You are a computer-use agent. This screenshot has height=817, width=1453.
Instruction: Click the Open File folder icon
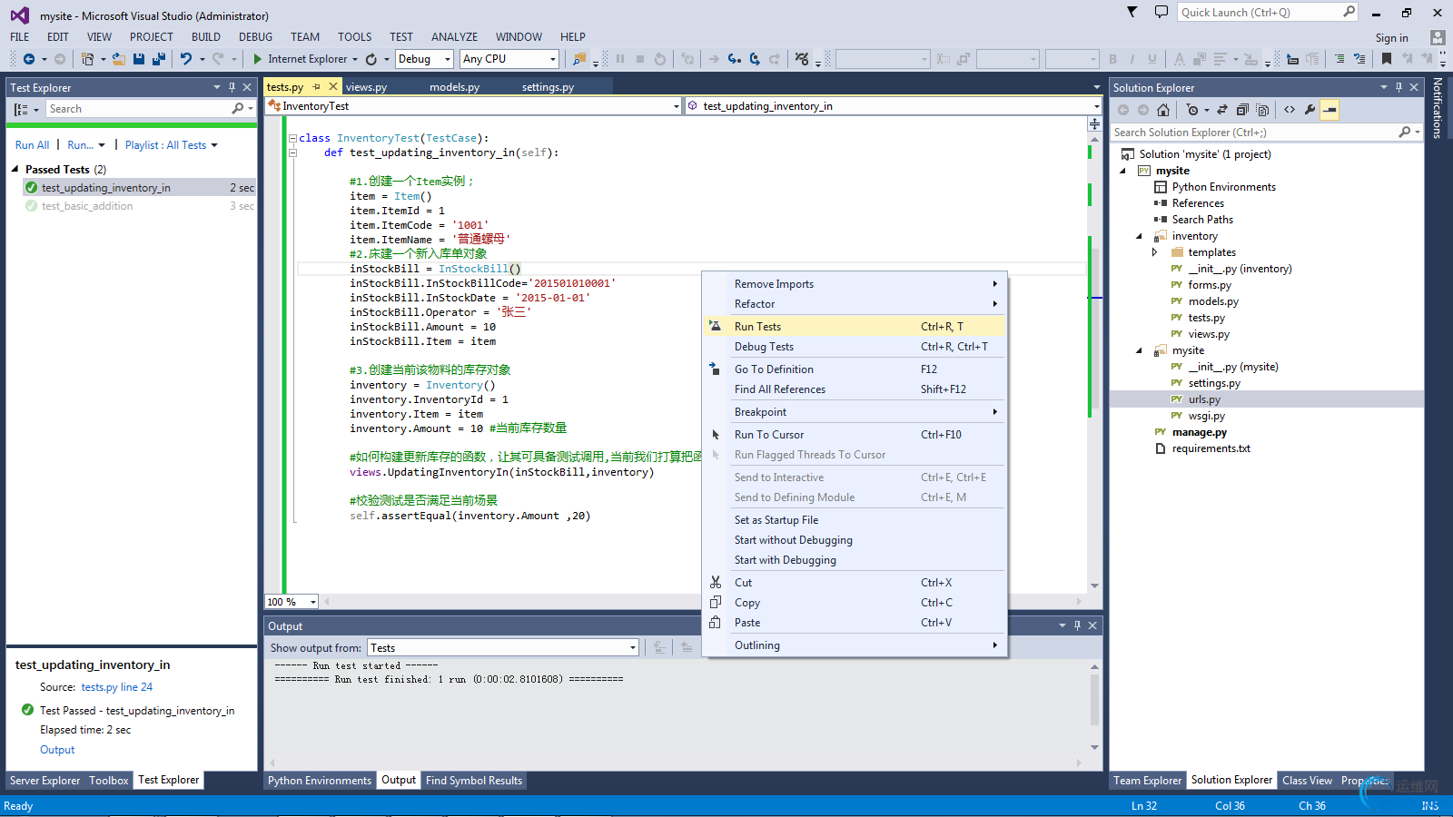pos(118,59)
